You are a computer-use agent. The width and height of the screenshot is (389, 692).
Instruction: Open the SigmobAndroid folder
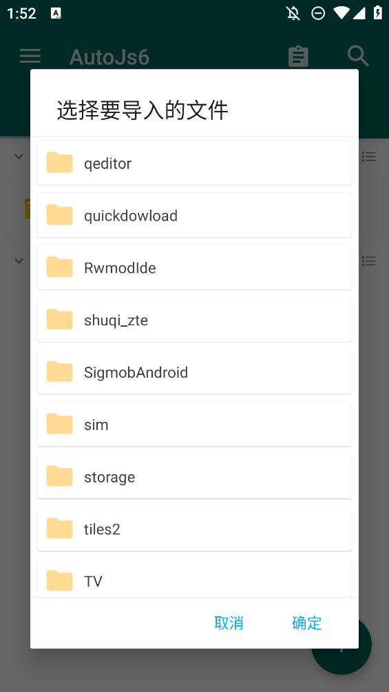click(x=194, y=372)
